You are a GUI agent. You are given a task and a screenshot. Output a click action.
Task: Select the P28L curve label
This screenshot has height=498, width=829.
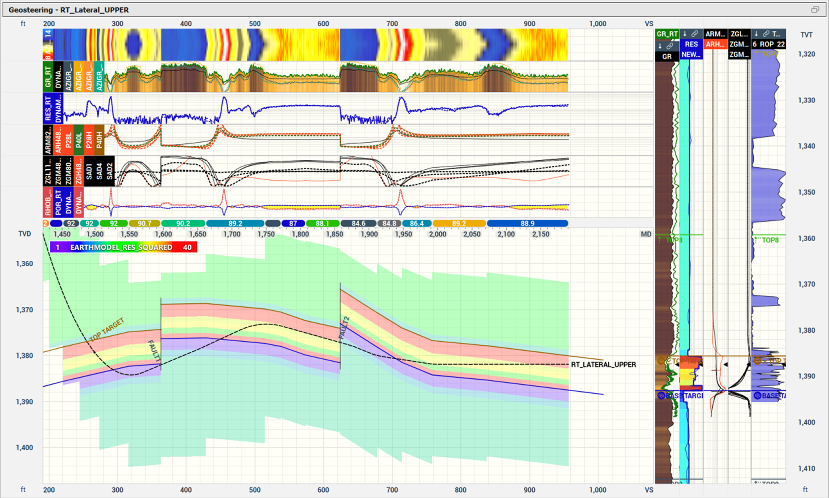coord(68,140)
